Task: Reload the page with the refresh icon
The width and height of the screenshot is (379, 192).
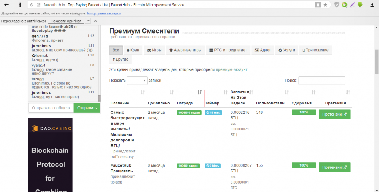Action: tap(31, 5)
